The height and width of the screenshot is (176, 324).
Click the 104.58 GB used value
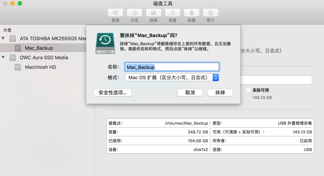(x=198, y=141)
